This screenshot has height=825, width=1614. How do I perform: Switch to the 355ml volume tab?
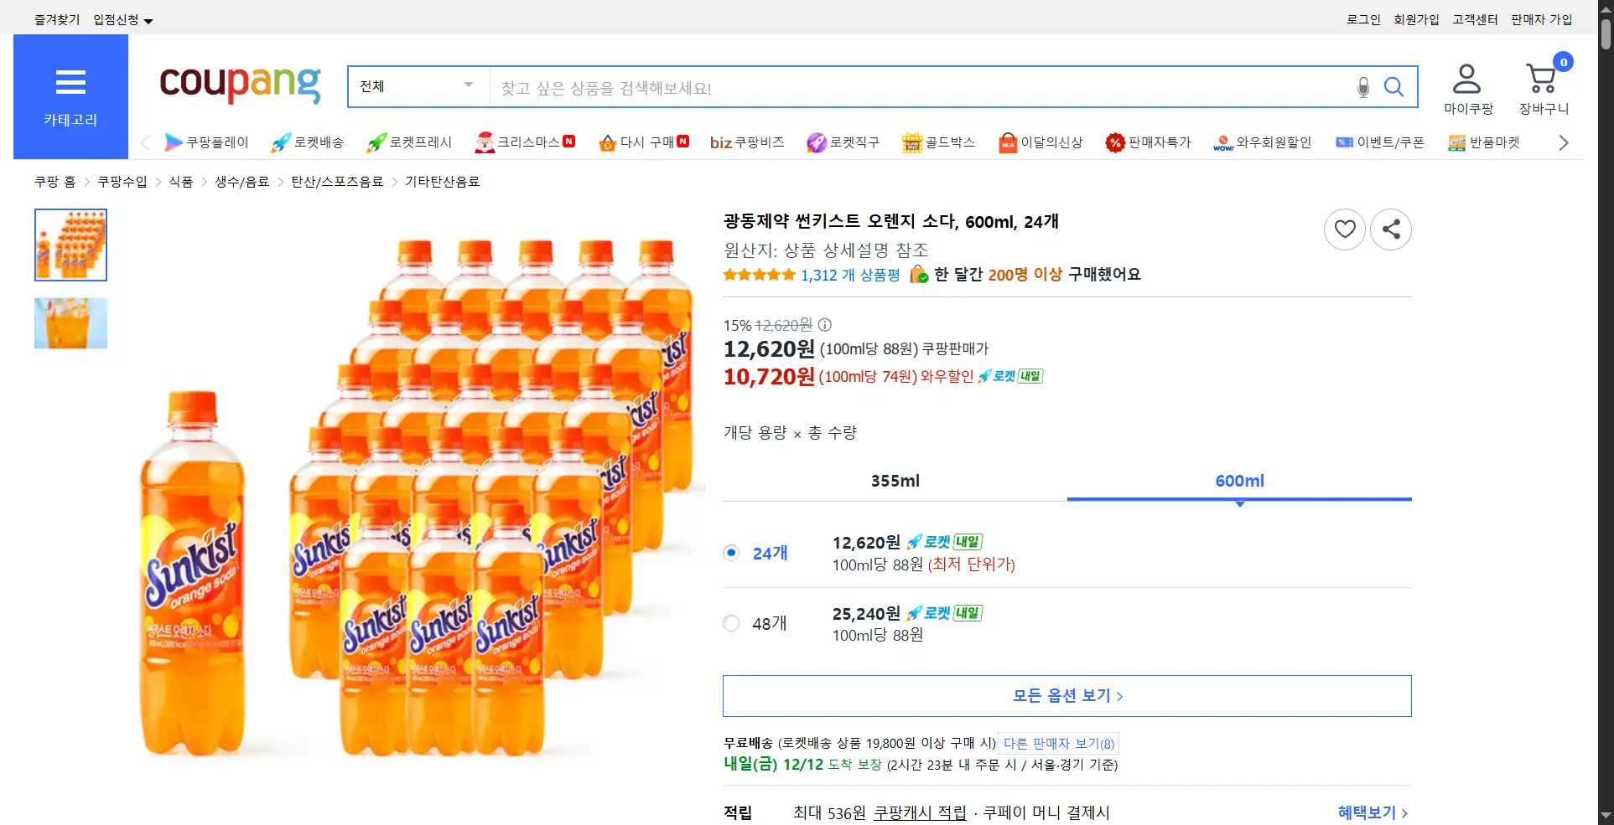click(x=895, y=481)
